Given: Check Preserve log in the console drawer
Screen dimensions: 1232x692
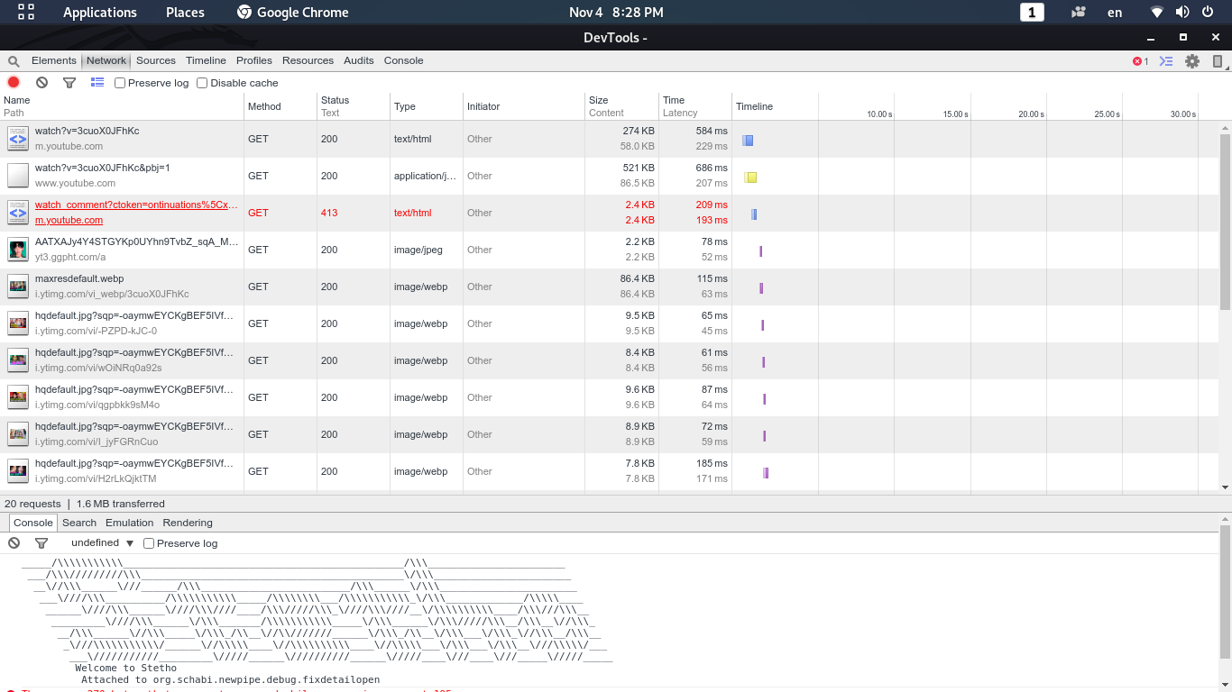Looking at the screenshot, I should pos(148,542).
